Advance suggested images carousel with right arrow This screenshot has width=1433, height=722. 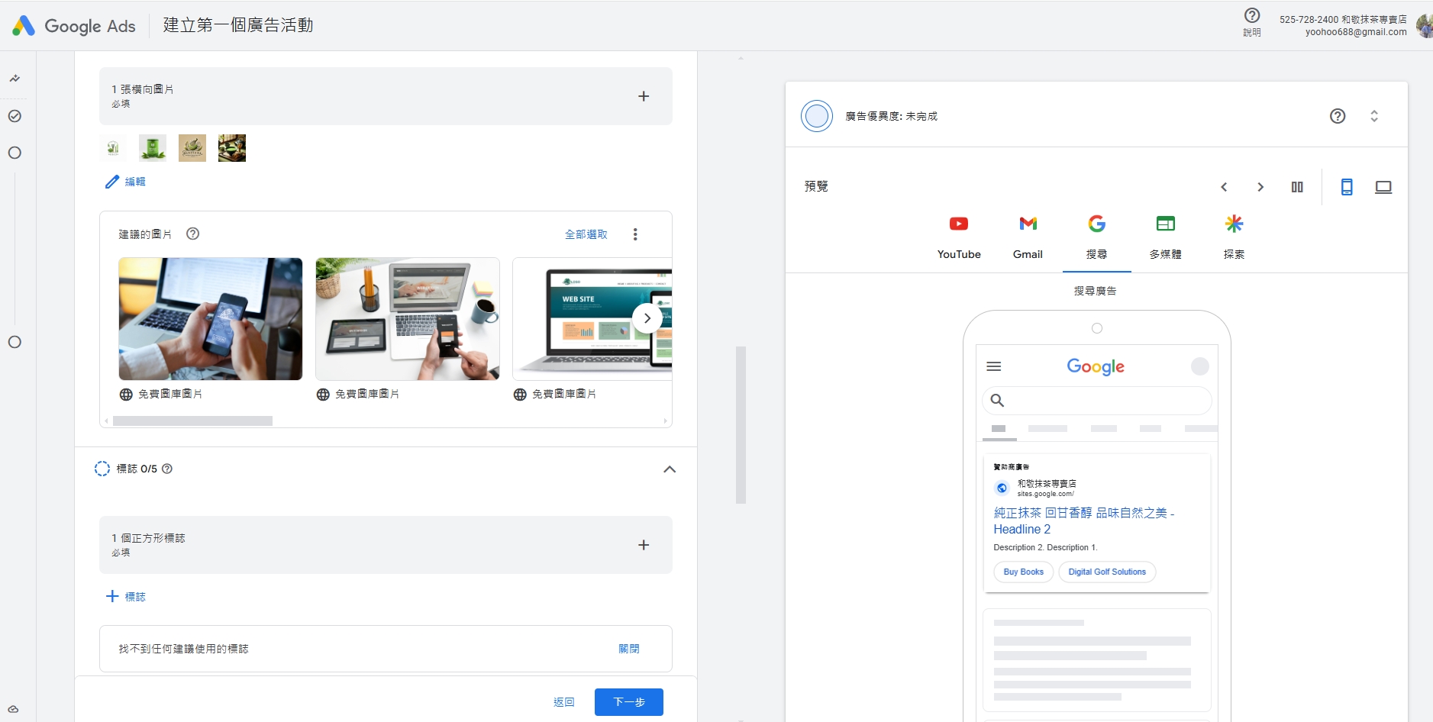pos(647,318)
